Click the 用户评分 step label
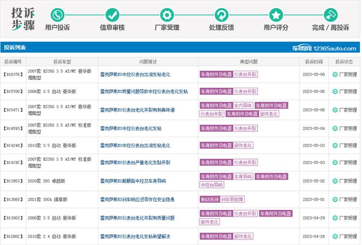 (276, 28)
